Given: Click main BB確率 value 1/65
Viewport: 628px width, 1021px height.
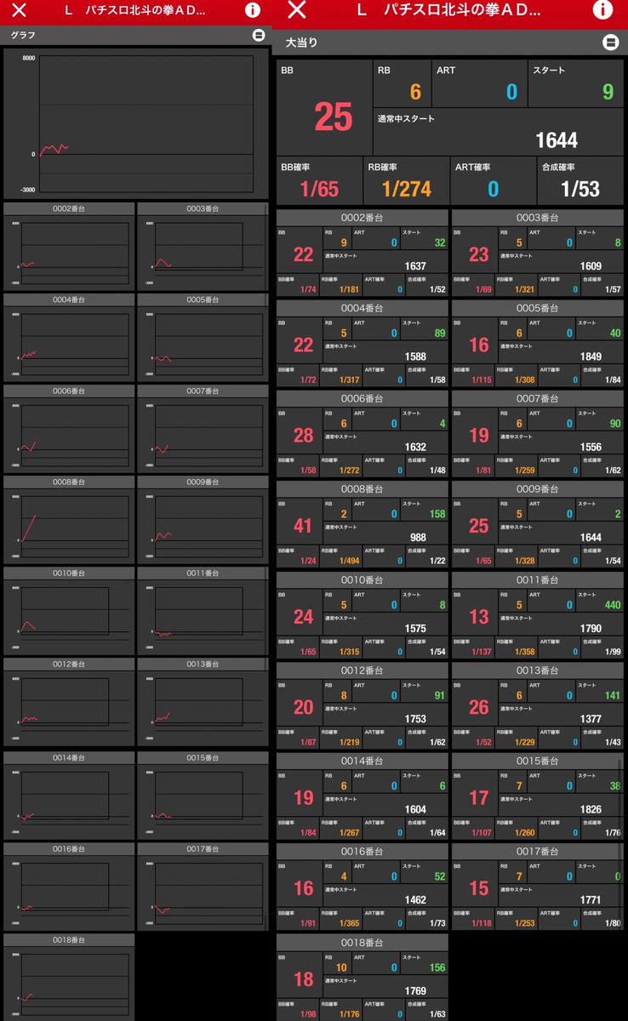Looking at the screenshot, I should pyautogui.click(x=319, y=189).
